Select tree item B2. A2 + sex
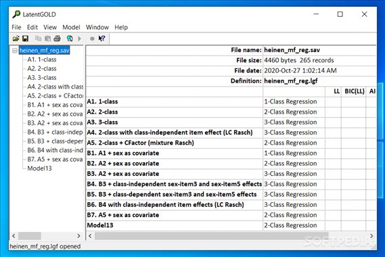Screen dimensions: 385x257 pyautogui.click(x=55, y=114)
